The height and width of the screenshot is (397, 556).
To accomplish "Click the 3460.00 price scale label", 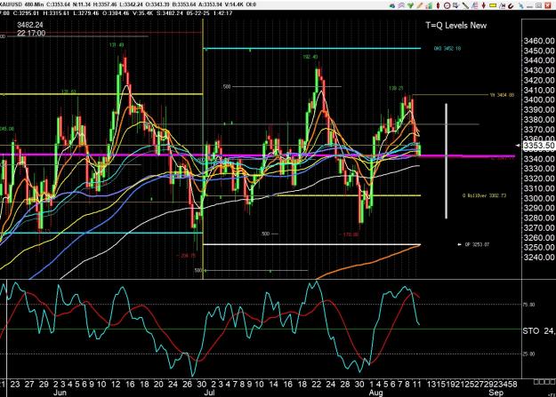I will click(x=539, y=41).
